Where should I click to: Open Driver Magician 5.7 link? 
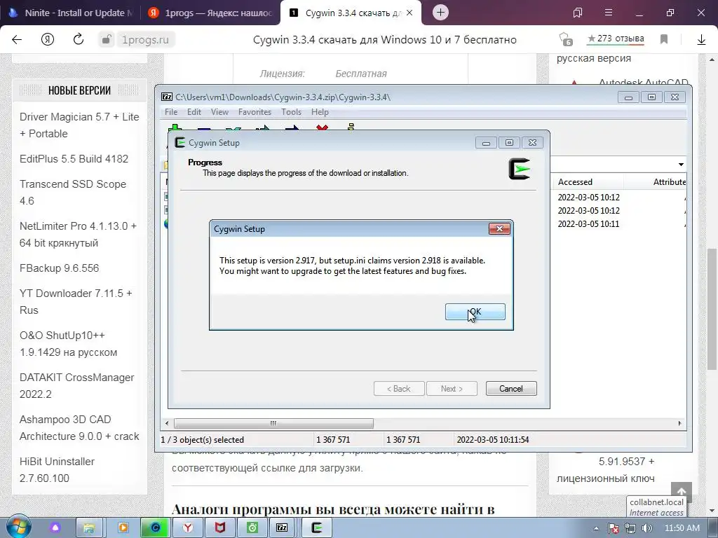(x=79, y=125)
